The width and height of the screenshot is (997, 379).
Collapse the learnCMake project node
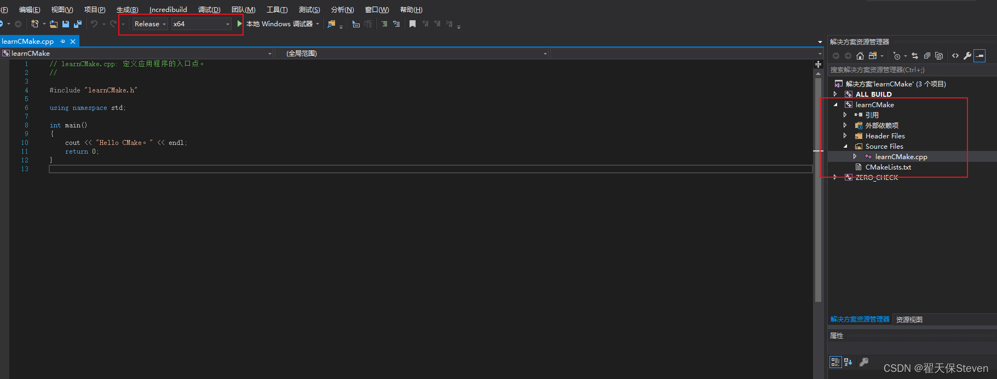pos(835,105)
